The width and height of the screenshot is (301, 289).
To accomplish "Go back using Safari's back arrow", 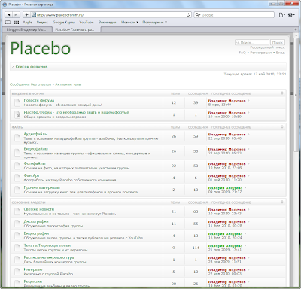I will click(9, 15).
